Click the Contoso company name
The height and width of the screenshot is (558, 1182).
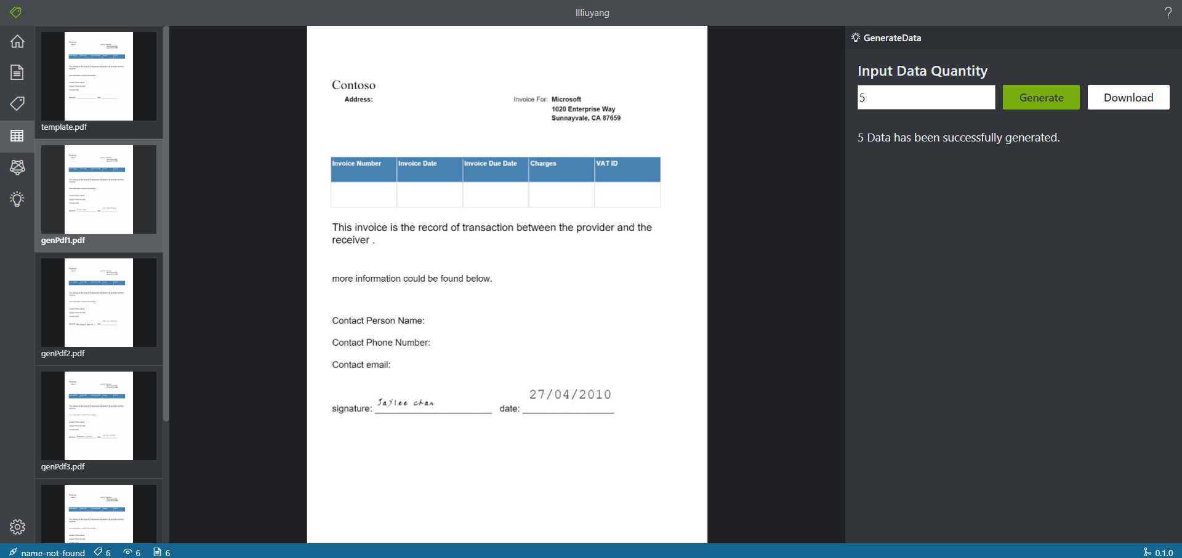click(x=353, y=85)
